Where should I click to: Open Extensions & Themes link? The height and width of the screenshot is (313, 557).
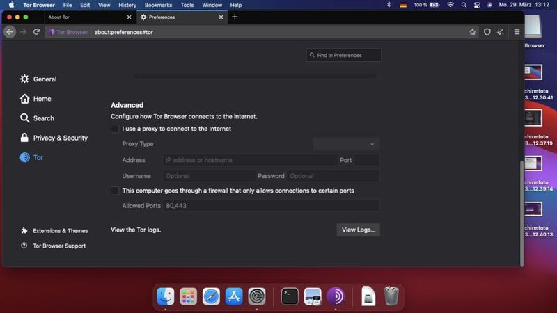pyautogui.click(x=54, y=231)
